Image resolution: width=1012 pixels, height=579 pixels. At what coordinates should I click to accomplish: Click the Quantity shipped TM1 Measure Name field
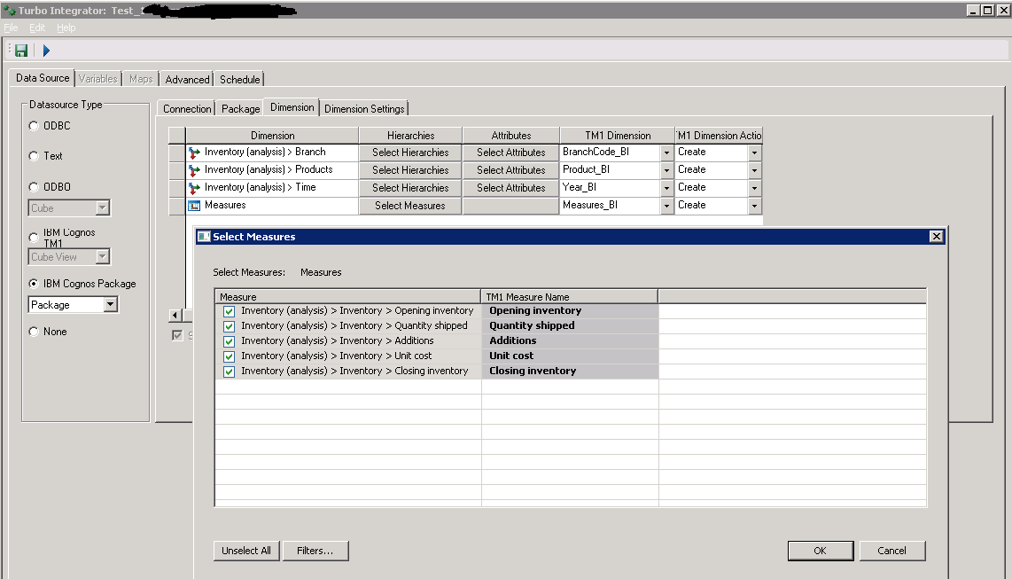(570, 326)
